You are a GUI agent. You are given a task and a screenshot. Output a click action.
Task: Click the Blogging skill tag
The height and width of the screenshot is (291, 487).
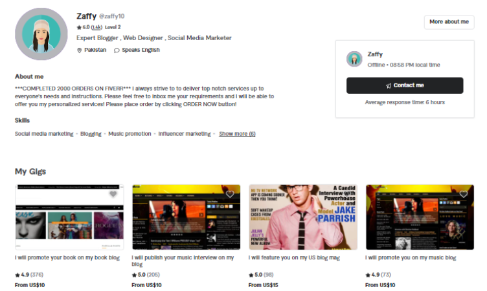click(91, 134)
